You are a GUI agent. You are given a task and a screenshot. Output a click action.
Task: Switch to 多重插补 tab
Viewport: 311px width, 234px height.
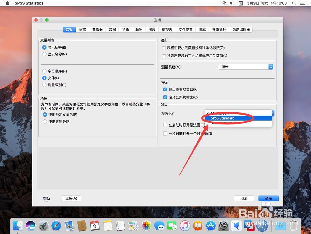[219, 30]
